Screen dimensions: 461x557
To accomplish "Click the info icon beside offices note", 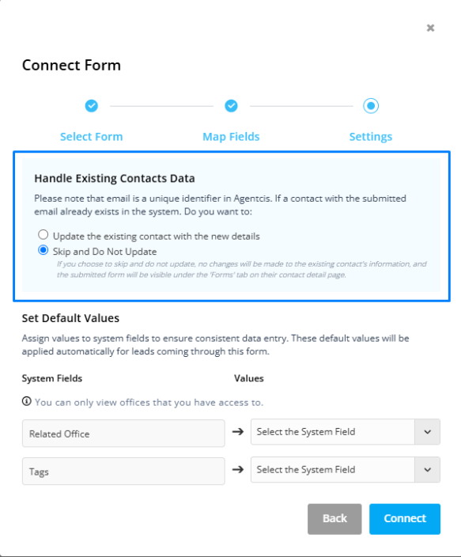I will click(27, 401).
